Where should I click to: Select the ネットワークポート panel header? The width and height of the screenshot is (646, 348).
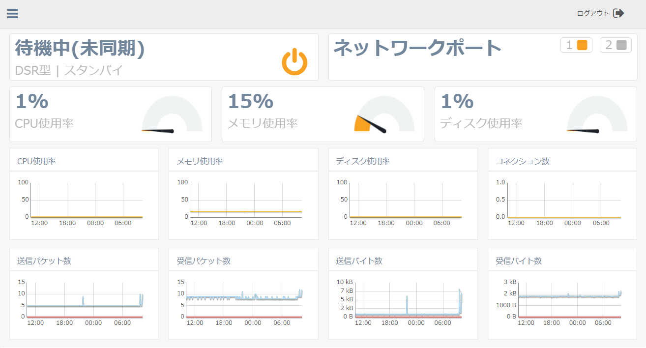(x=418, y=46)
